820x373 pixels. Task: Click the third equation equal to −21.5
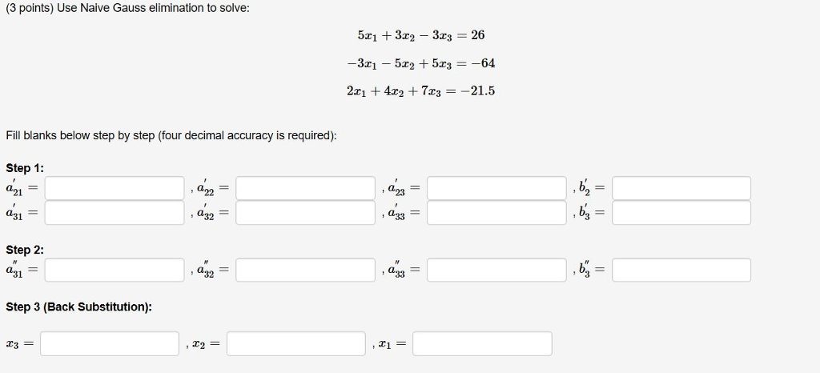421,91
